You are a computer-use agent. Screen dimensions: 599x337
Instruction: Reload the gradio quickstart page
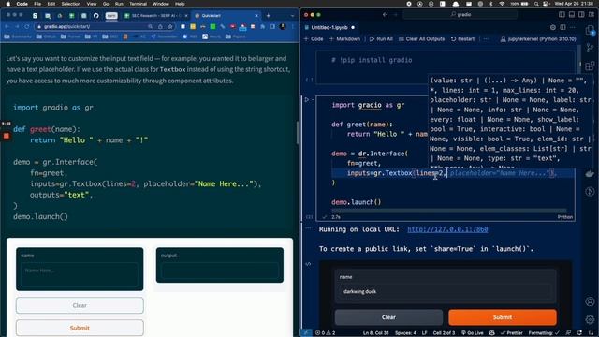coord(27,27)
